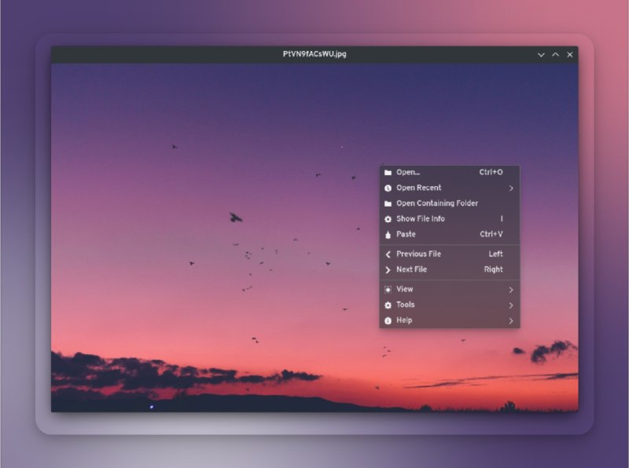The width and height of the screenshot is (629, 468).
Task: Click the clock icon for Open Recent
Action: (388, 188)
